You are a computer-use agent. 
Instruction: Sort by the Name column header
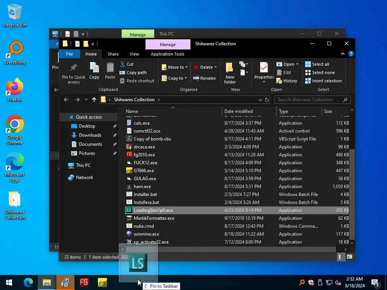(x=173, y=111)
